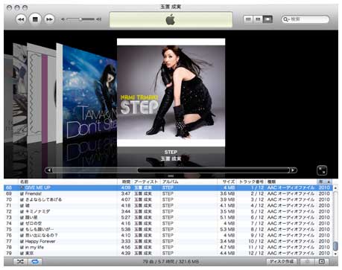The width and height of the screenshot is (342, 270).
Task: Click the STEP title under the cover
Action: (x=171, y=152)
